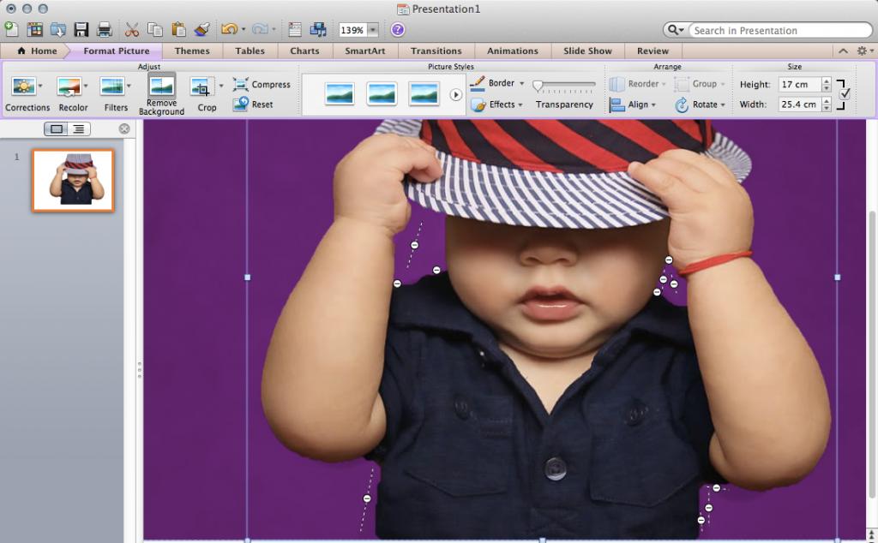Open the Border dropdown arrow
The image size is (878, 543).
point(521,83)
